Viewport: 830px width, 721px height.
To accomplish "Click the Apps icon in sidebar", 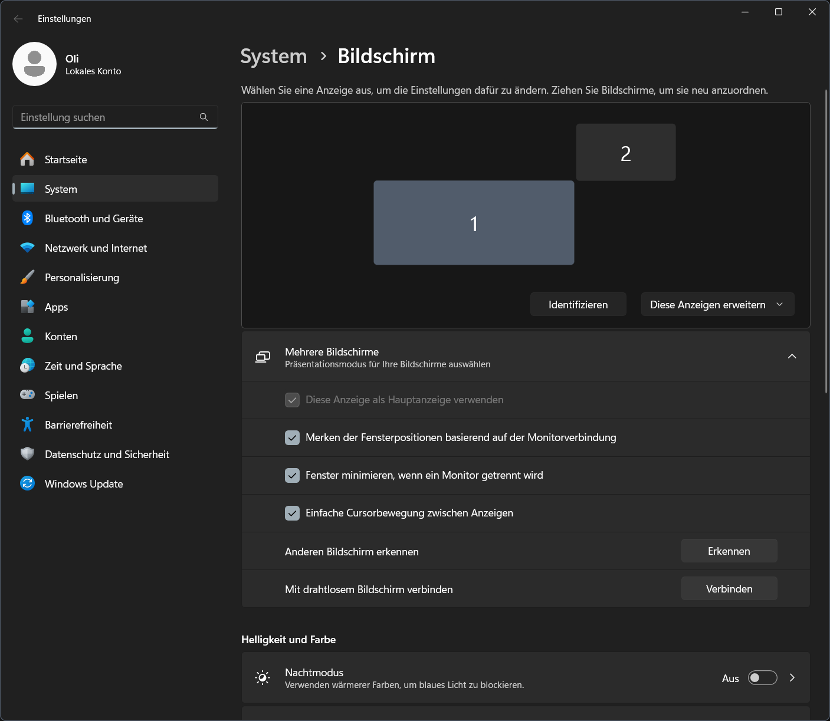I will (x=27, y=307).
